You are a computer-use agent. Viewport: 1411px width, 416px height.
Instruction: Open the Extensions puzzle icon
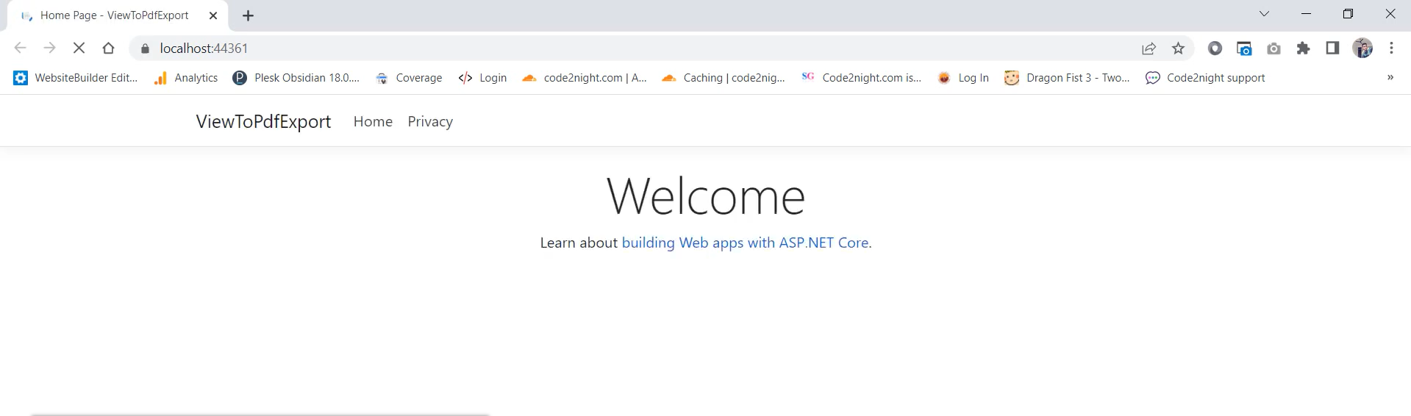(1303, 49)
